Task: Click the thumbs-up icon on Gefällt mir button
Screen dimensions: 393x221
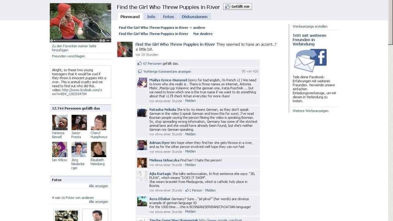Action: (x=228, y=7)
